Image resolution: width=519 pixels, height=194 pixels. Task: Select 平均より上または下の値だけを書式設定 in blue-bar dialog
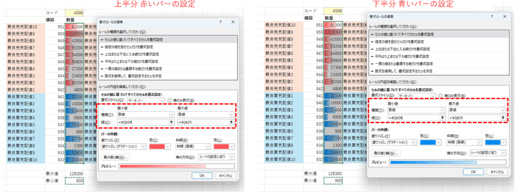[438, 56]
